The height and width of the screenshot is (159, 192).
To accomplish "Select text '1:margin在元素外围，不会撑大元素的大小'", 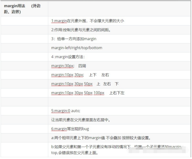I will 88,21.
